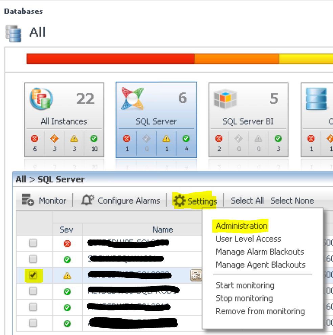The height and width of the screenshot is (335, 333).
Task: Click the SQL Server breadcrumb text
Action: pos(61,179)
